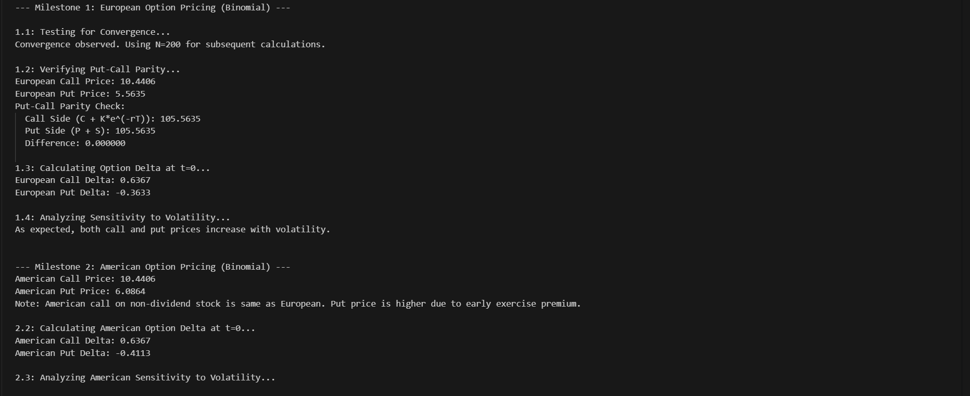Screen dimensions: 970x396
Task: Click the '1.3: Calculating Option Delta' line
Action: click(112, 168)
